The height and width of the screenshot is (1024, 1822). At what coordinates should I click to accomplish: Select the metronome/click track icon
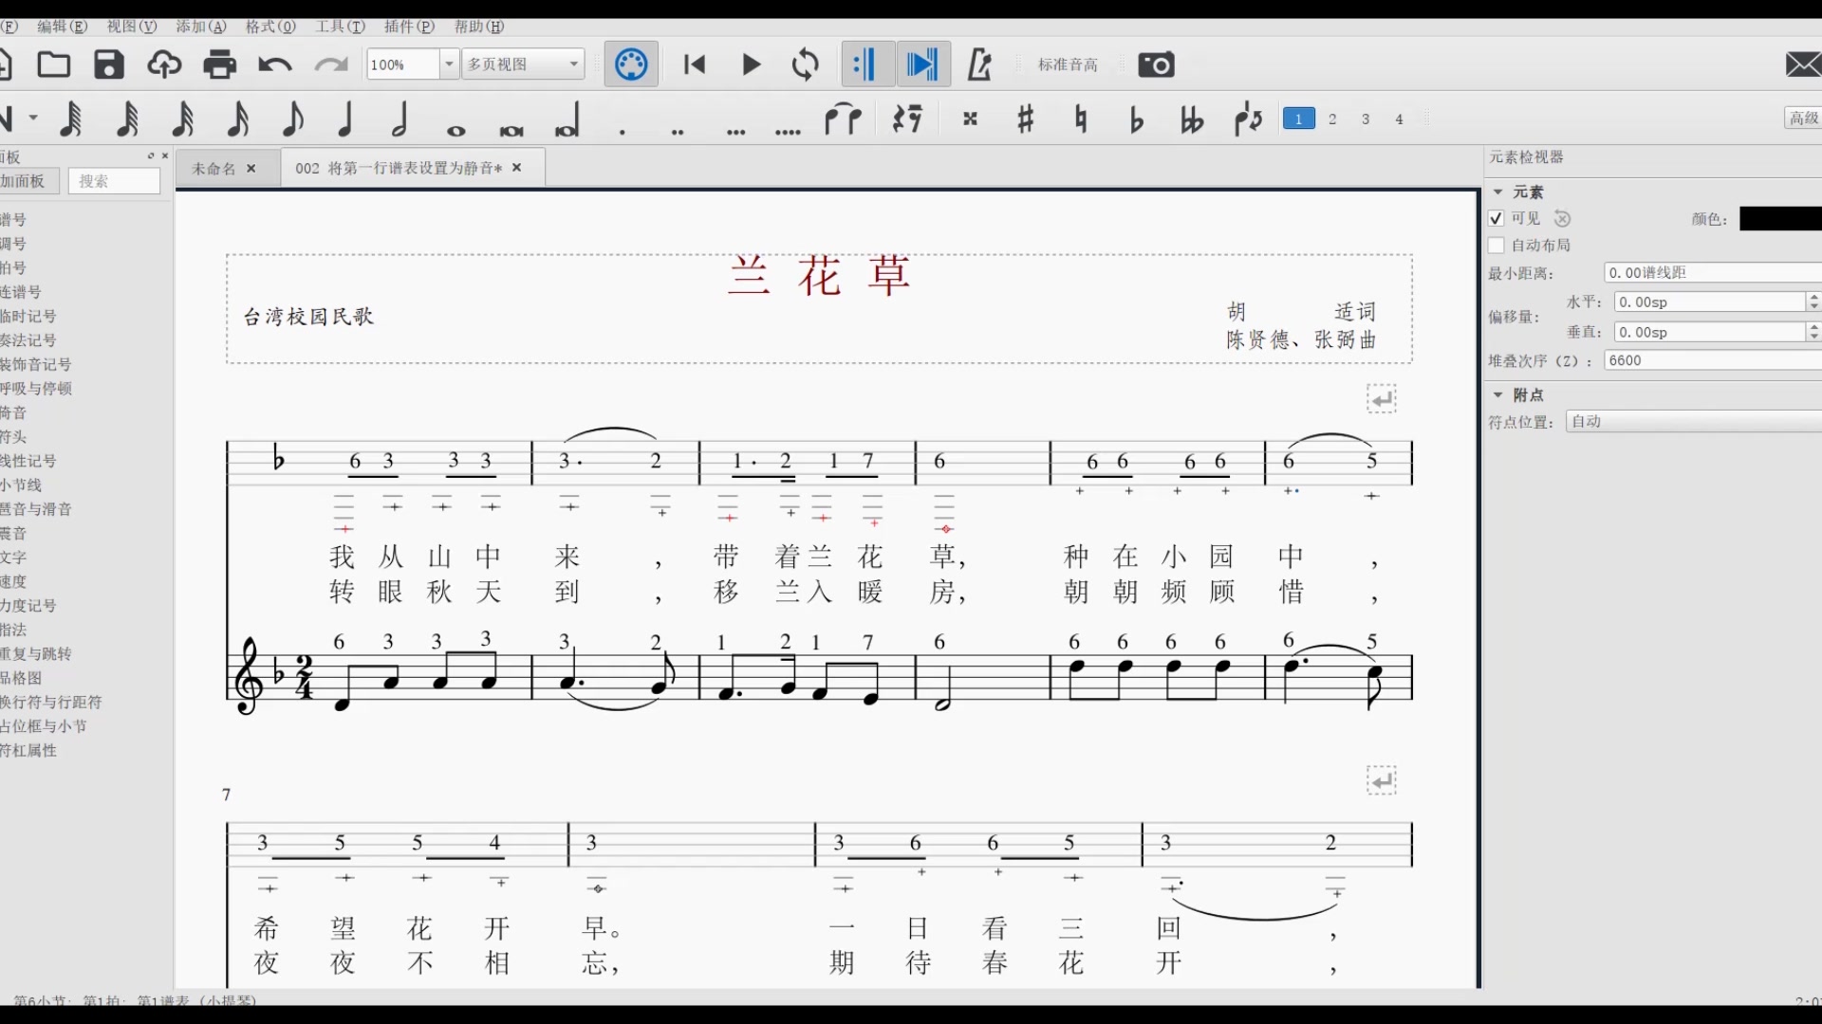(980, 65)
